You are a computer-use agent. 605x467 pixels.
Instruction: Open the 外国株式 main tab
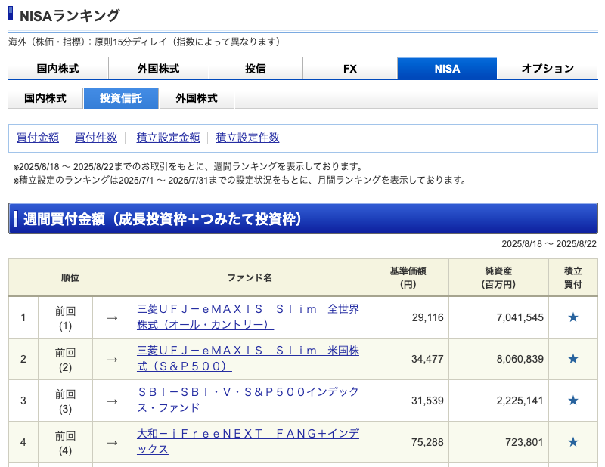(159, 69)
